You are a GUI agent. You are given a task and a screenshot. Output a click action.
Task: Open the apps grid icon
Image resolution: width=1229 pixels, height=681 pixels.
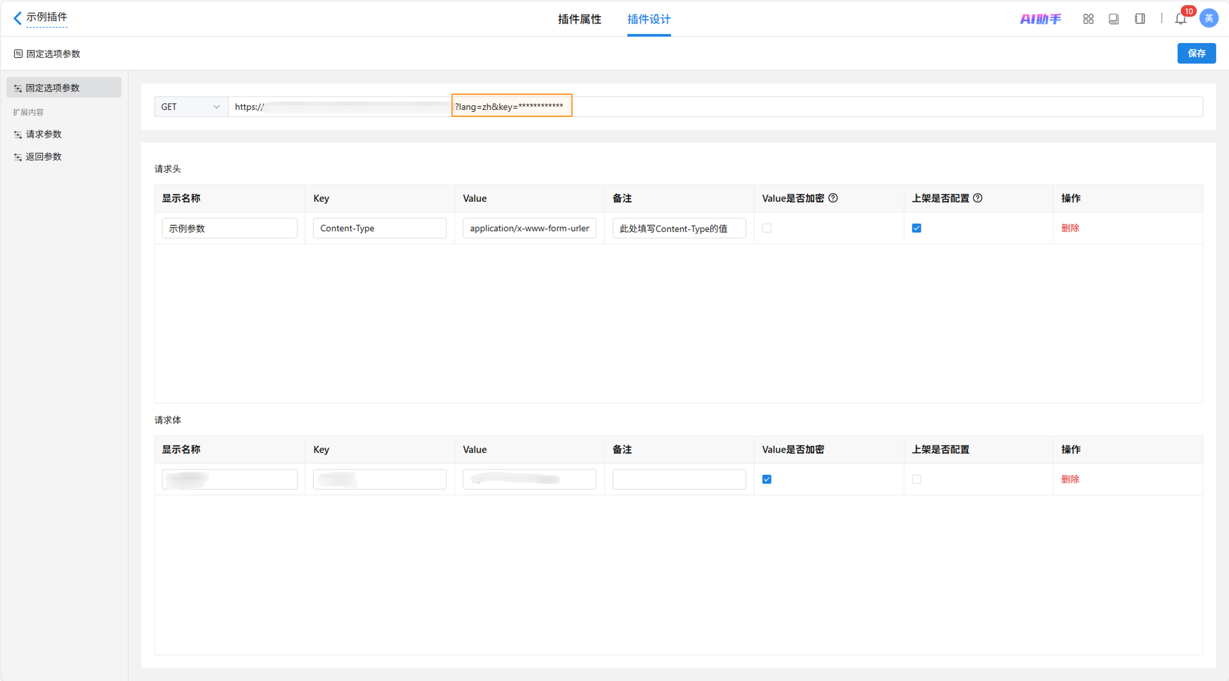point(1088,19)
